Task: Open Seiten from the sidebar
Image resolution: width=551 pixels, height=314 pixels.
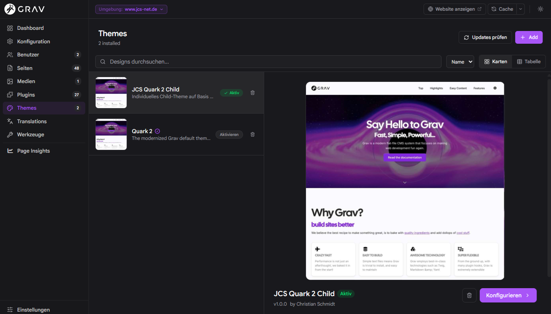Action: [x=44, y=68]
